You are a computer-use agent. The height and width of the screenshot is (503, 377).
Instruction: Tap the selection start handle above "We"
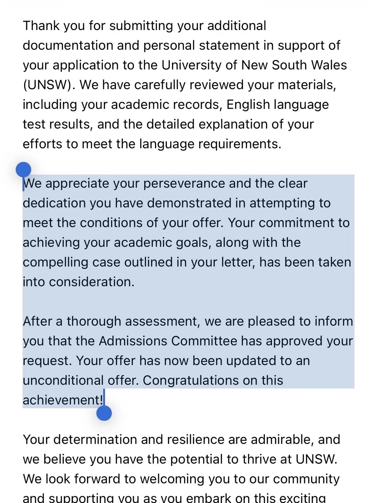[x=24, y=170]
